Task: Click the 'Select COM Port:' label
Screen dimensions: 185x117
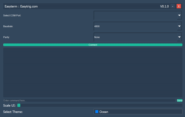Action: click(12, 15)
